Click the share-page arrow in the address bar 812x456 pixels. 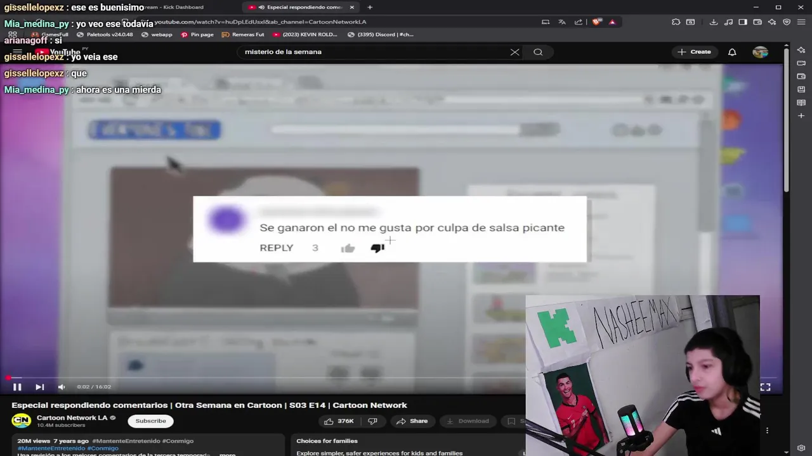coord(579,22)
